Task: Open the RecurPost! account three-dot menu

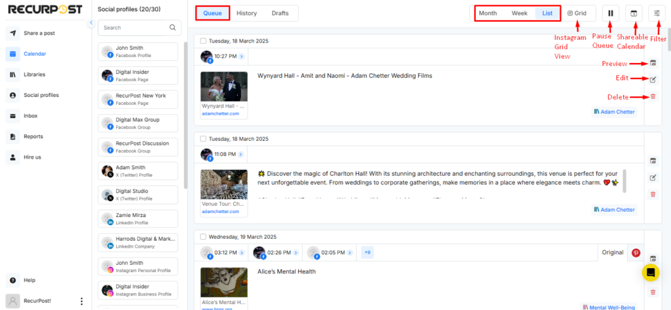Action: 82,301
